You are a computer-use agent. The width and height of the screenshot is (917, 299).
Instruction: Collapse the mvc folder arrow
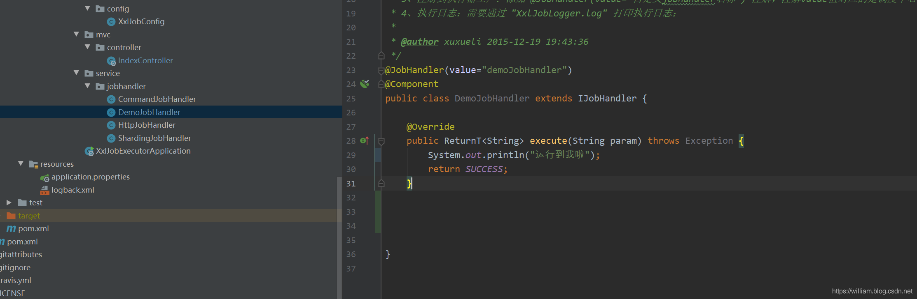coord(76,34)
